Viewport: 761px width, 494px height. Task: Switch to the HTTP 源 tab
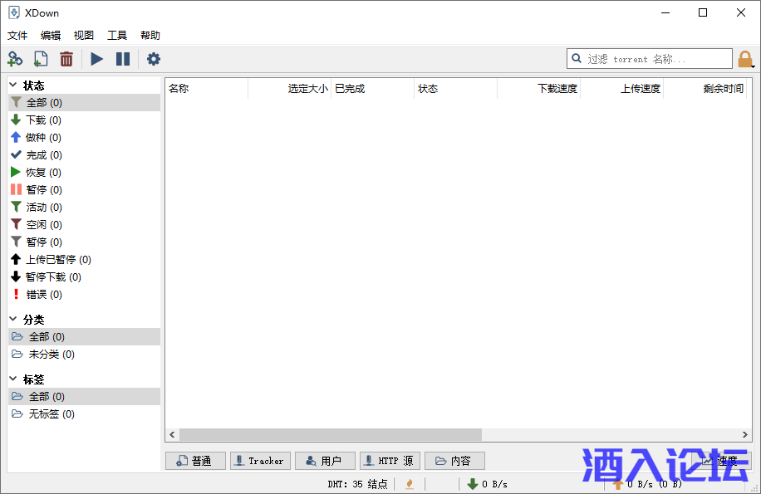click(x=390, y=461)
